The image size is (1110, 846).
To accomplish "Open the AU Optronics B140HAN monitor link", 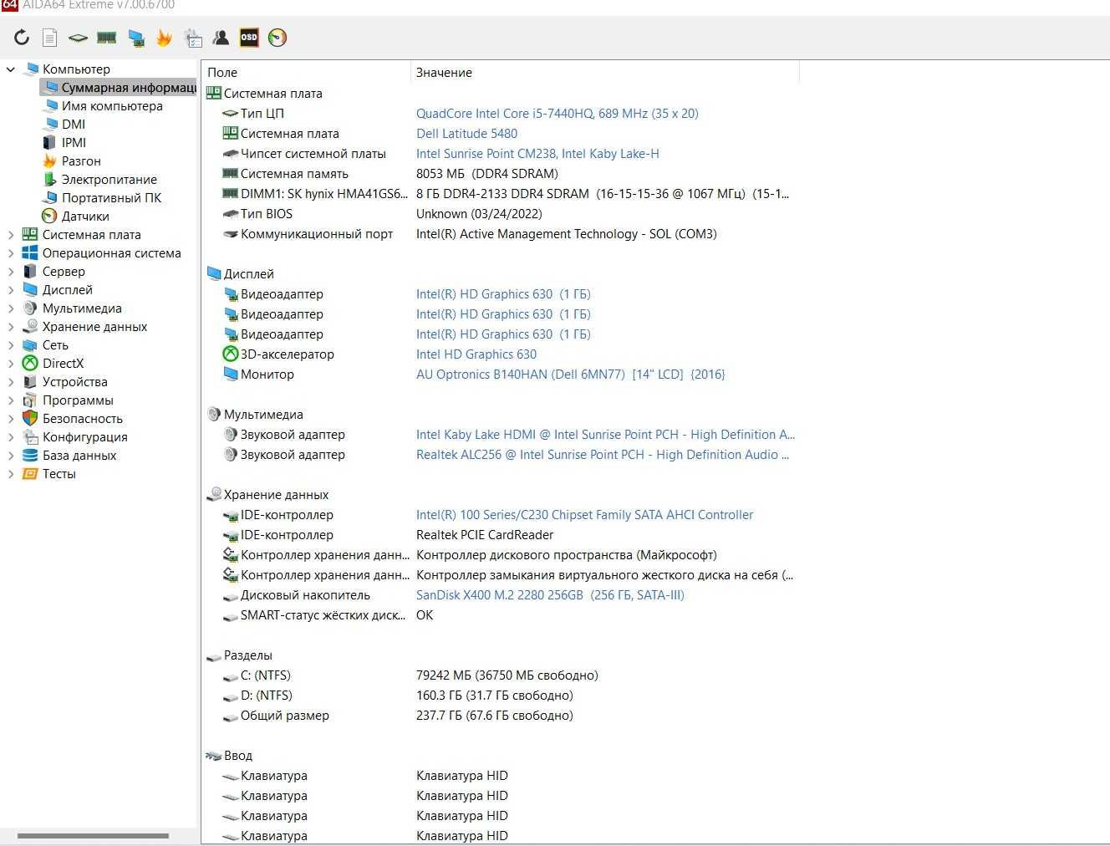I will coord(570,375).
